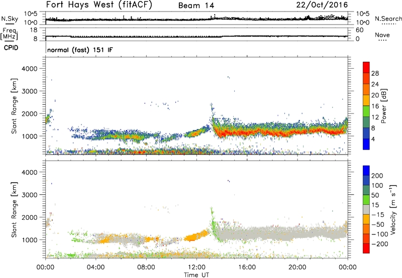Click the "3000" tick in the velocity panel
The image size is (402, 278).
click(29, 195)
